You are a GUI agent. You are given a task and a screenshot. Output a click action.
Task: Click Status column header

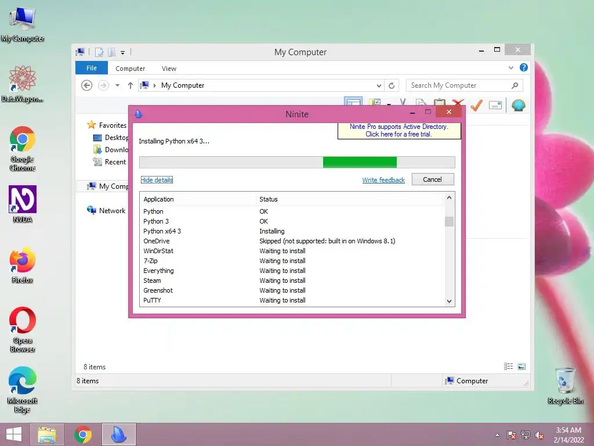point(350,199)
